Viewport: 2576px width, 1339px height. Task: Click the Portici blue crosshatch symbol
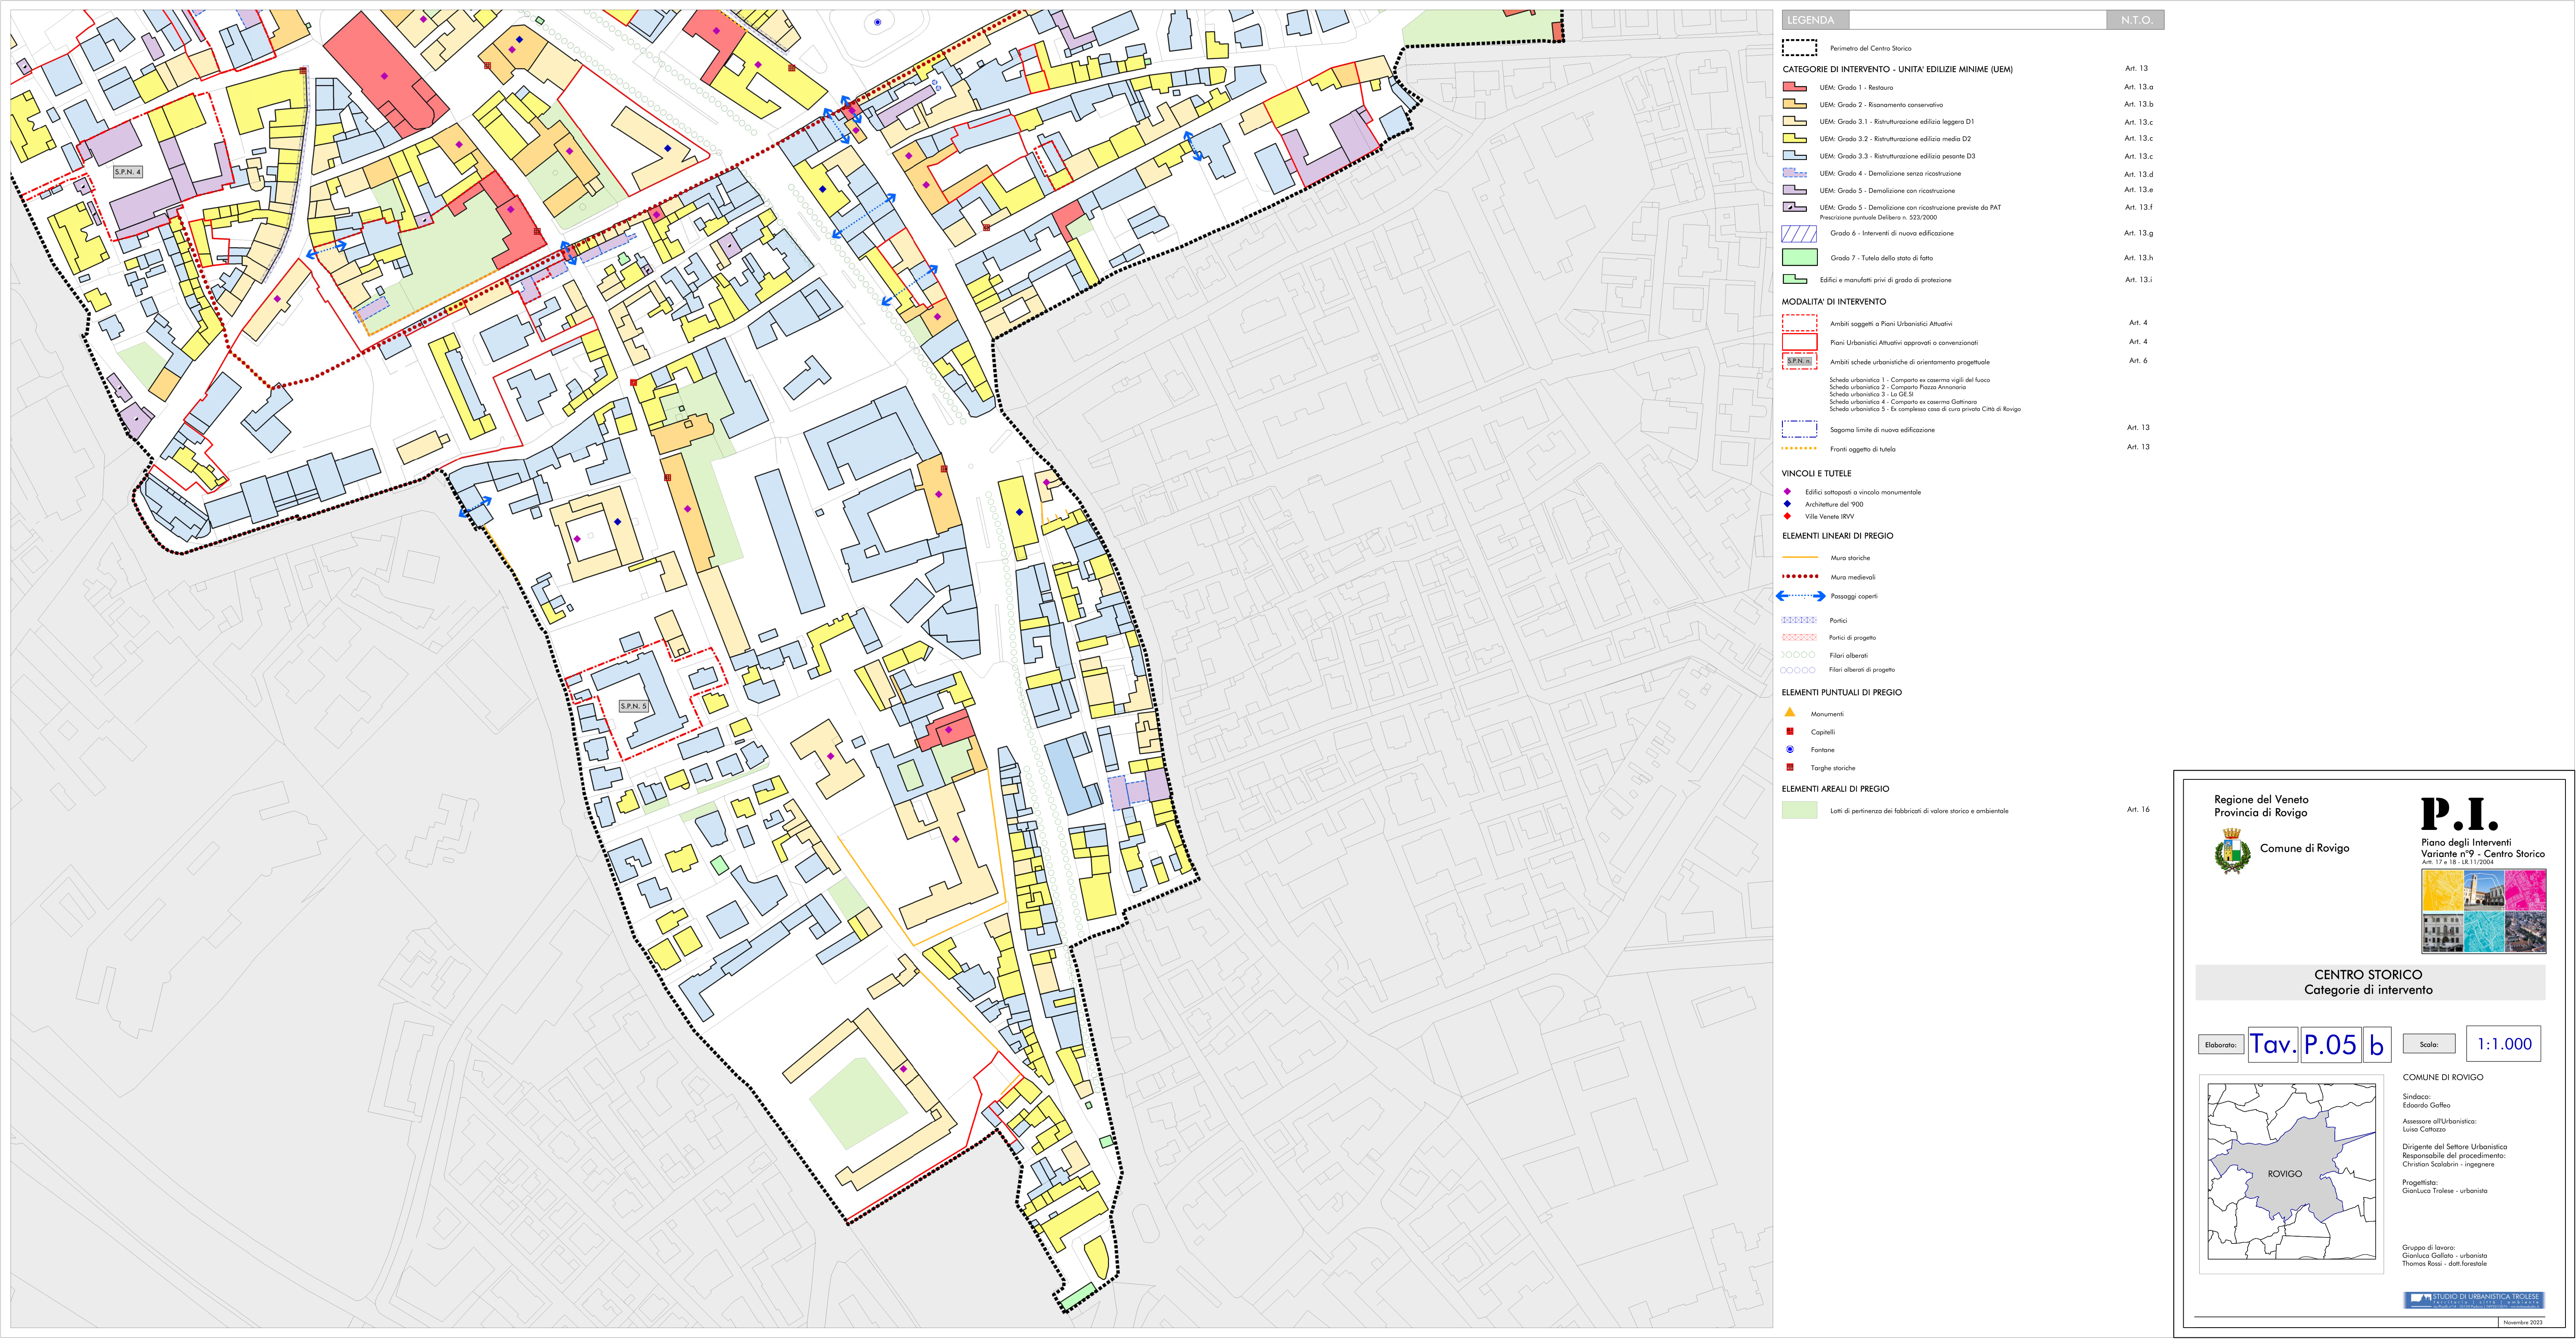click(x=1799, y=620)
